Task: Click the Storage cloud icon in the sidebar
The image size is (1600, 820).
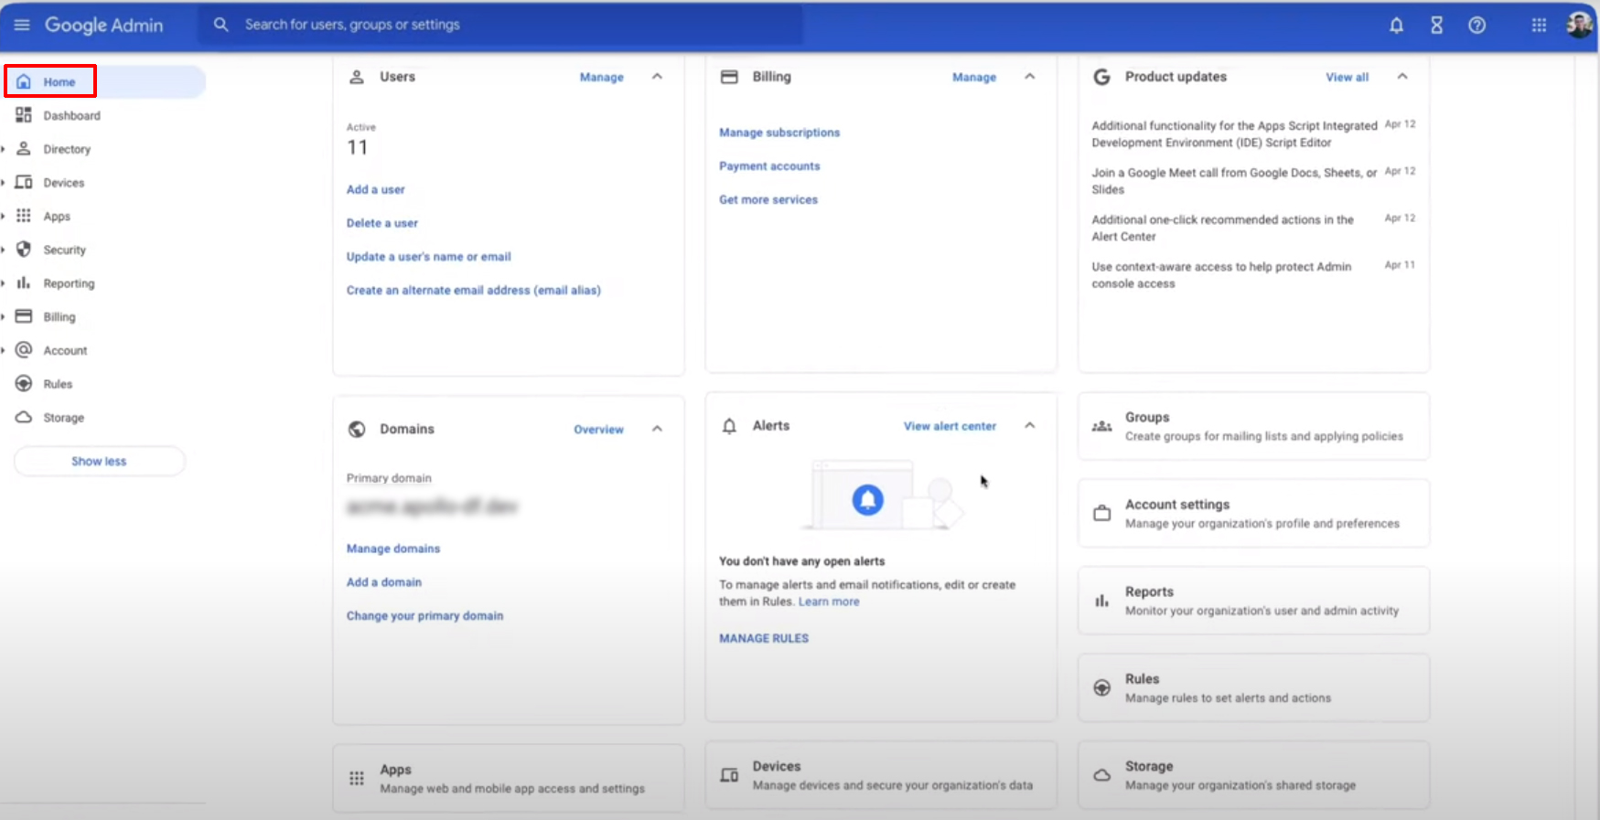Action: [x=24, y=417]
